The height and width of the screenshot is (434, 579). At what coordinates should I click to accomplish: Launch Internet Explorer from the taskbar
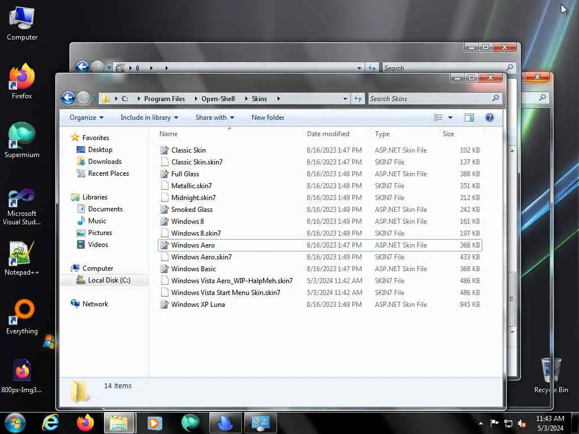[50, 423]
